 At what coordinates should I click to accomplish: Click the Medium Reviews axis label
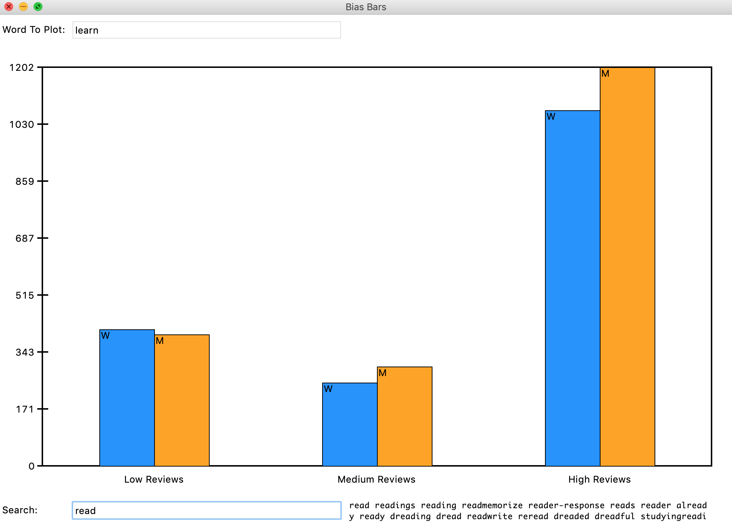(377, 479)
